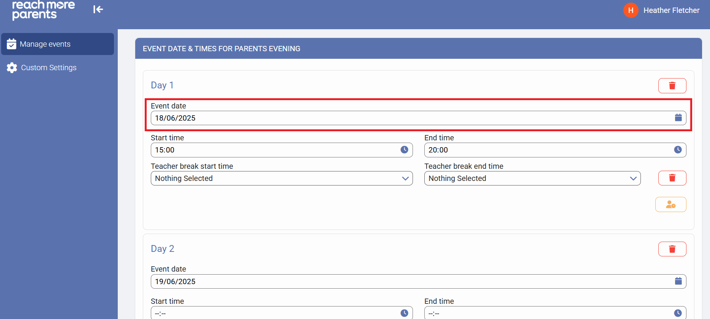Screen dimensions: 710x319
Task: Open the Day 1 event date calendar picker
Action: 678,118
